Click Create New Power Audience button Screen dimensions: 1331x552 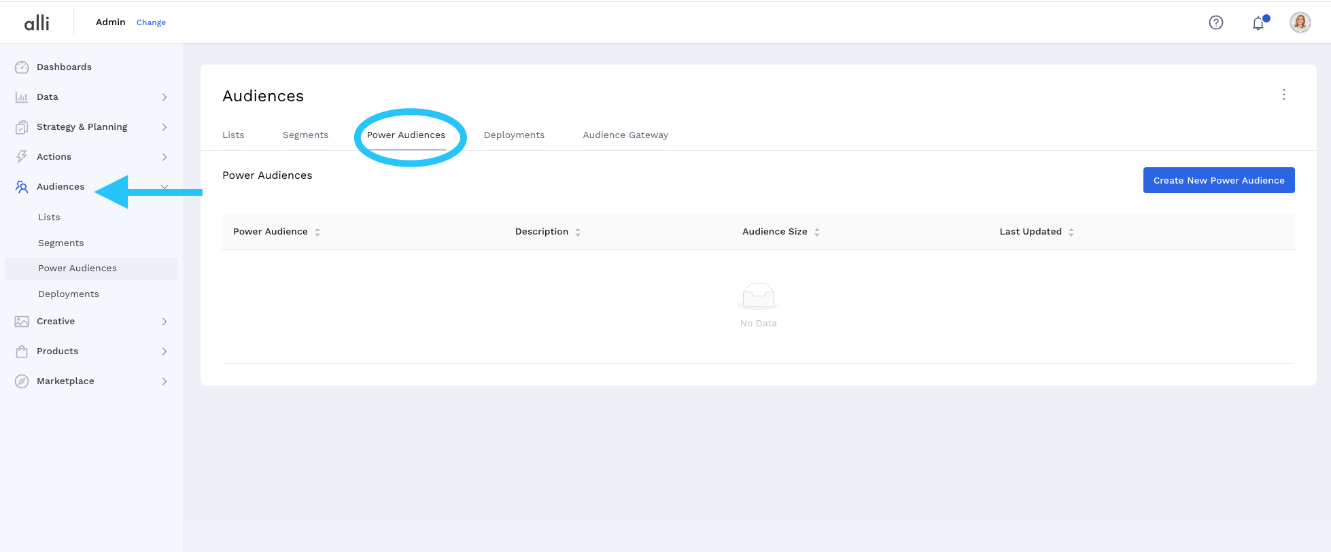click(x=1218, y=180)
